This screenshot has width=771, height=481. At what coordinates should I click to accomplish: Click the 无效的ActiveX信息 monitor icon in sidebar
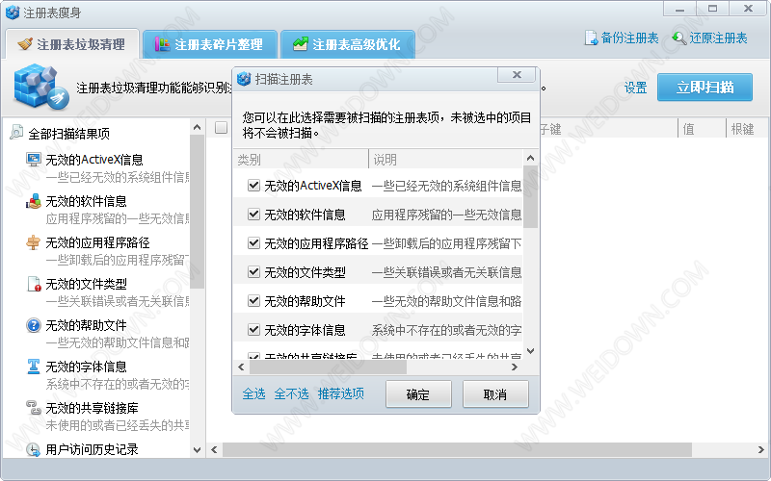(x=34, y=160)
